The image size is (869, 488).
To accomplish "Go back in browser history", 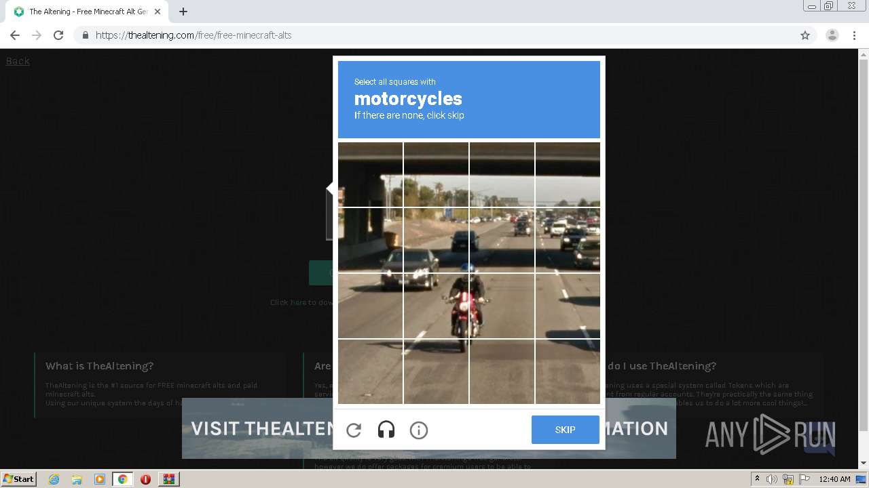I will [x=15, y=35].
